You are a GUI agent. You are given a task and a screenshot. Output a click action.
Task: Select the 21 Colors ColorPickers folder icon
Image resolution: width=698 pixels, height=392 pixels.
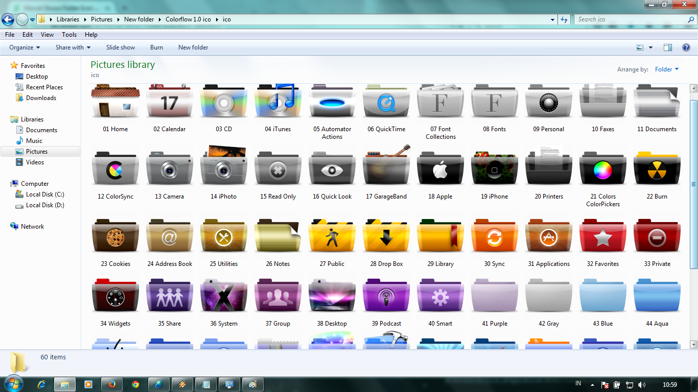click(x=603, y=169)
